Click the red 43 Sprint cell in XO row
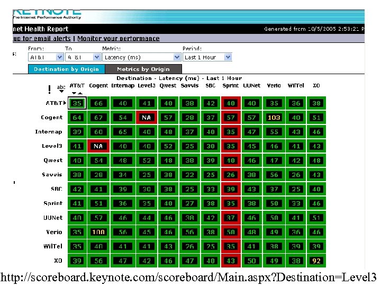 pos(231,261)
